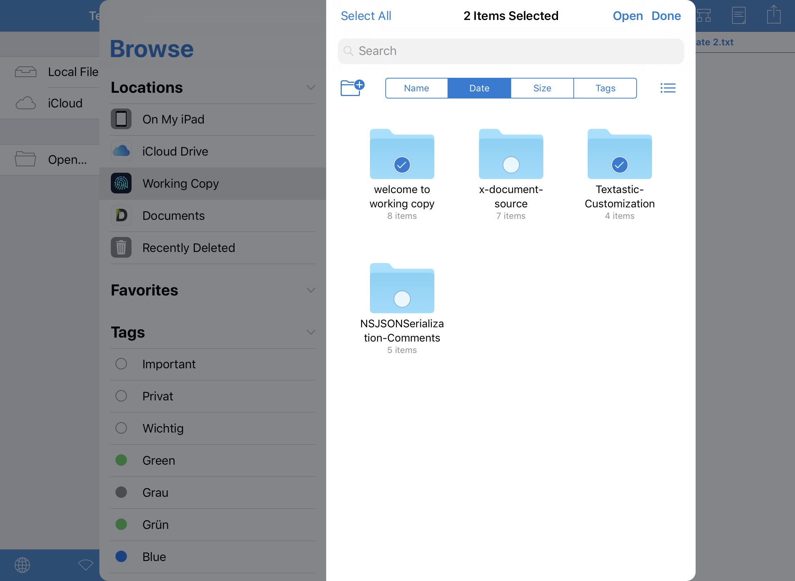Select the Wichtig tag circle
This screenshot has height=581, width=795.
click(x=121, y=428)
